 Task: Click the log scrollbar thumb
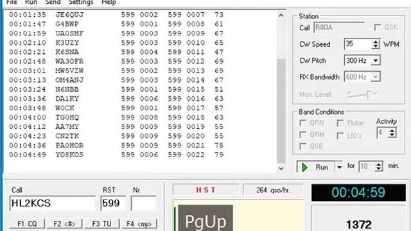pos(281,111)
